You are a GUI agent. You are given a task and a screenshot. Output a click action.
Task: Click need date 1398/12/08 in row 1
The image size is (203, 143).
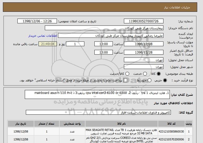21,131
